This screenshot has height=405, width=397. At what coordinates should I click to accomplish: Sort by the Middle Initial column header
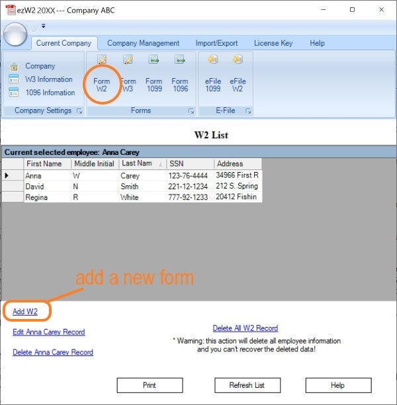click(x=95, y=163)
